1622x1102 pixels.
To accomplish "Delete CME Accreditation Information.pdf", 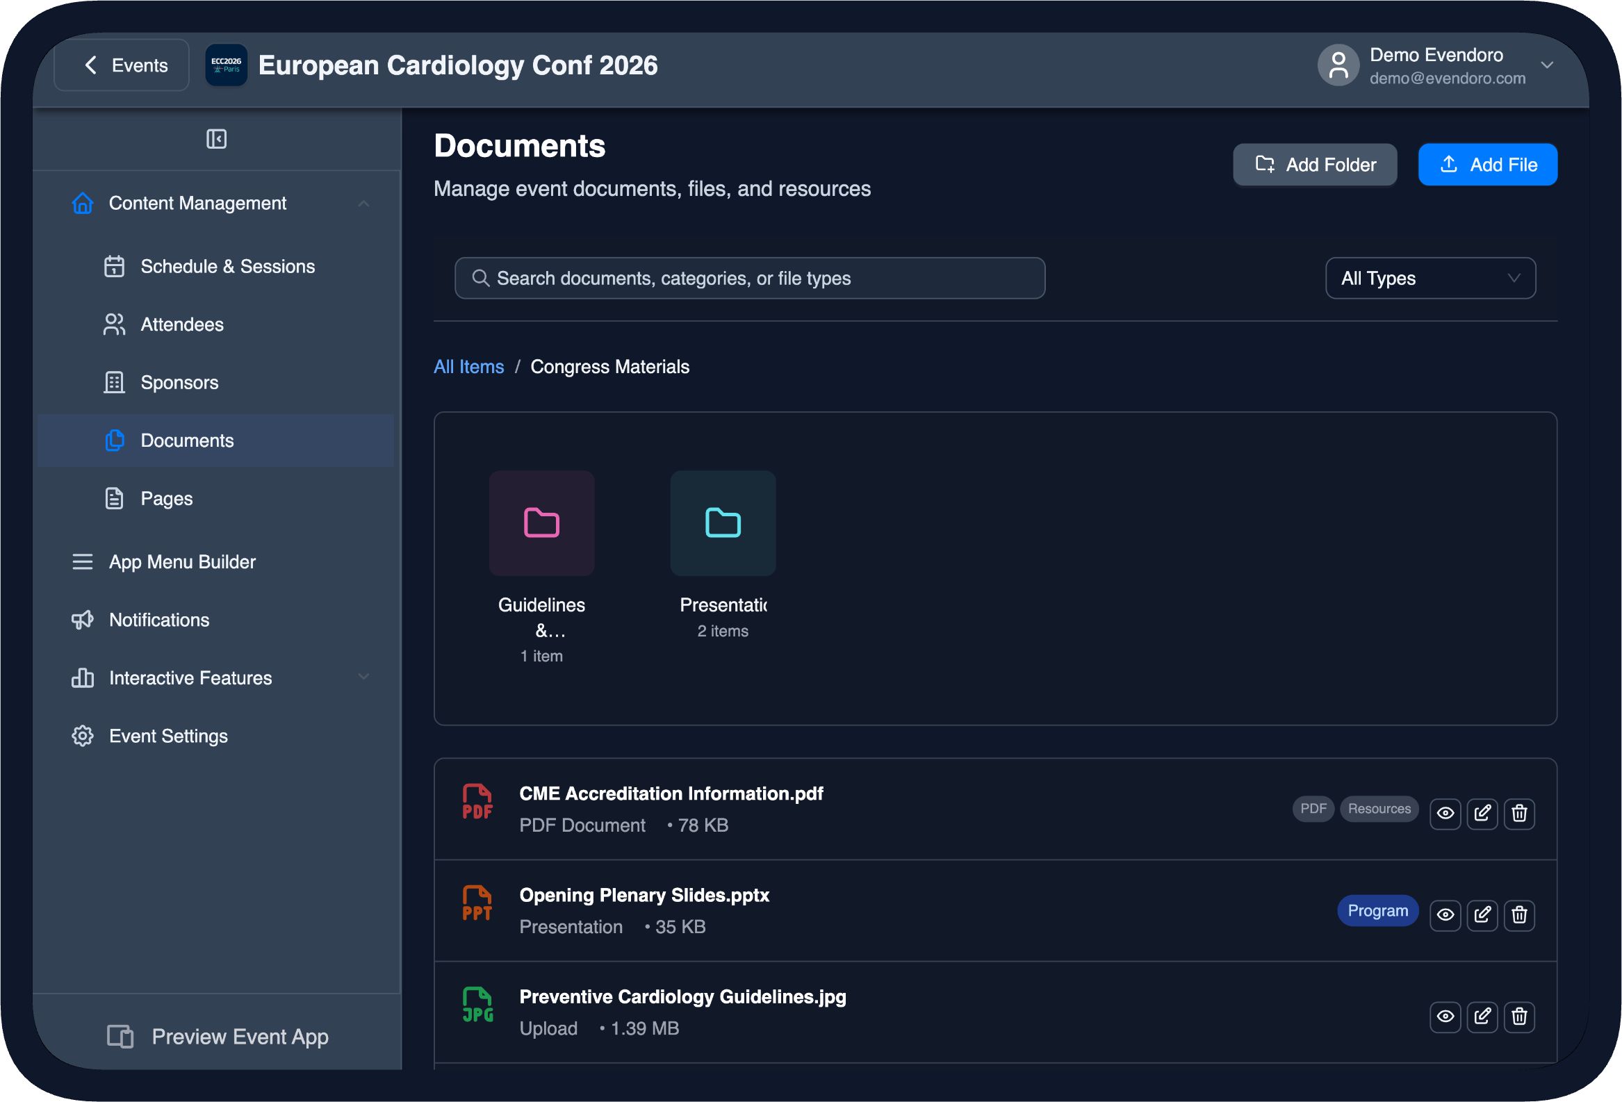I will pos(1519,813).
